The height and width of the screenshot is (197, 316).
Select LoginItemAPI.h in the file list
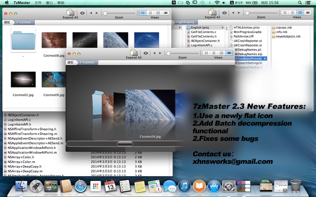point(19,125)
